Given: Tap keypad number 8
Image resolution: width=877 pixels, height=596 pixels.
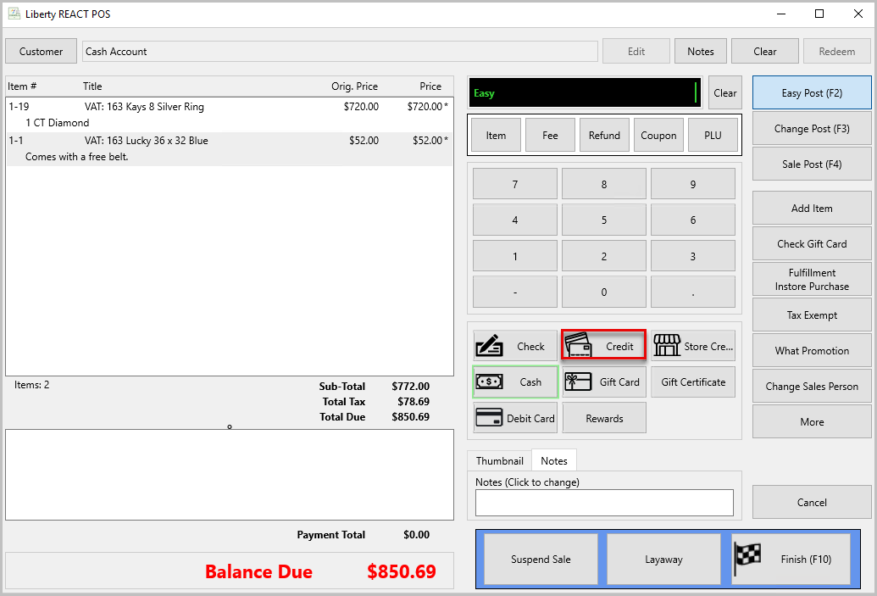Looking at the screenshot, I should pos(604,184).
